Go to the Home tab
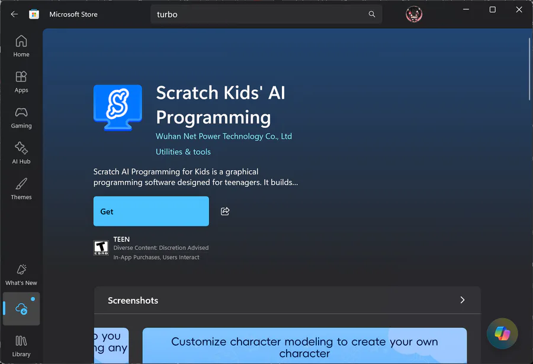Screen dimensions: 533x364 tap(21, 46)
